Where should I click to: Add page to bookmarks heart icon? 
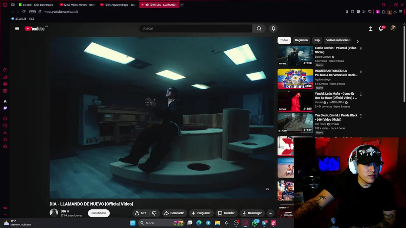(370, 12)
